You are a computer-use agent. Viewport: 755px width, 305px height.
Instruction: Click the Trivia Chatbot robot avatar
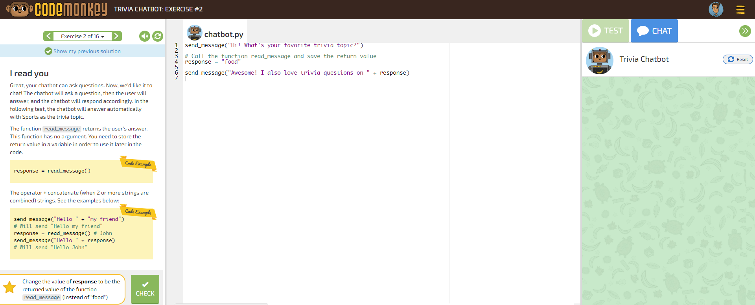click(599, 60)
